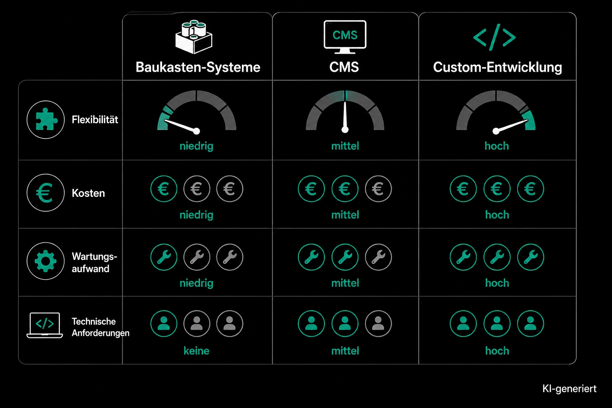Click the rightmost gray wrench in Baukasten-Systeme column
This screenshot has height=408, width=612.
230,257
